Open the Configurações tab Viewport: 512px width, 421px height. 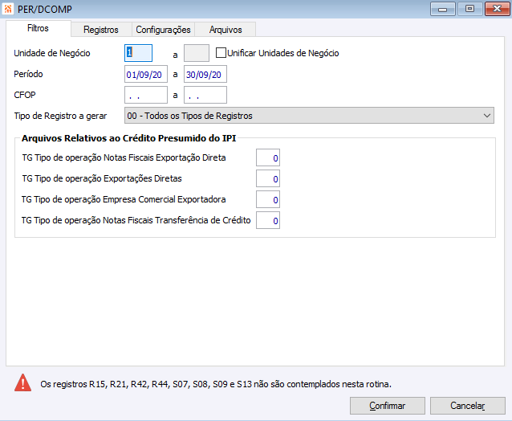coord(163,30)
